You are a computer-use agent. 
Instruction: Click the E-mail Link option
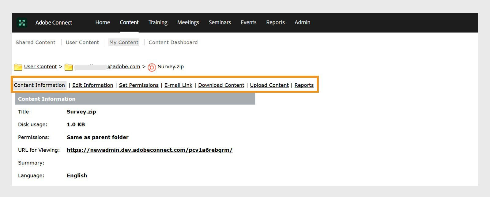178,85
